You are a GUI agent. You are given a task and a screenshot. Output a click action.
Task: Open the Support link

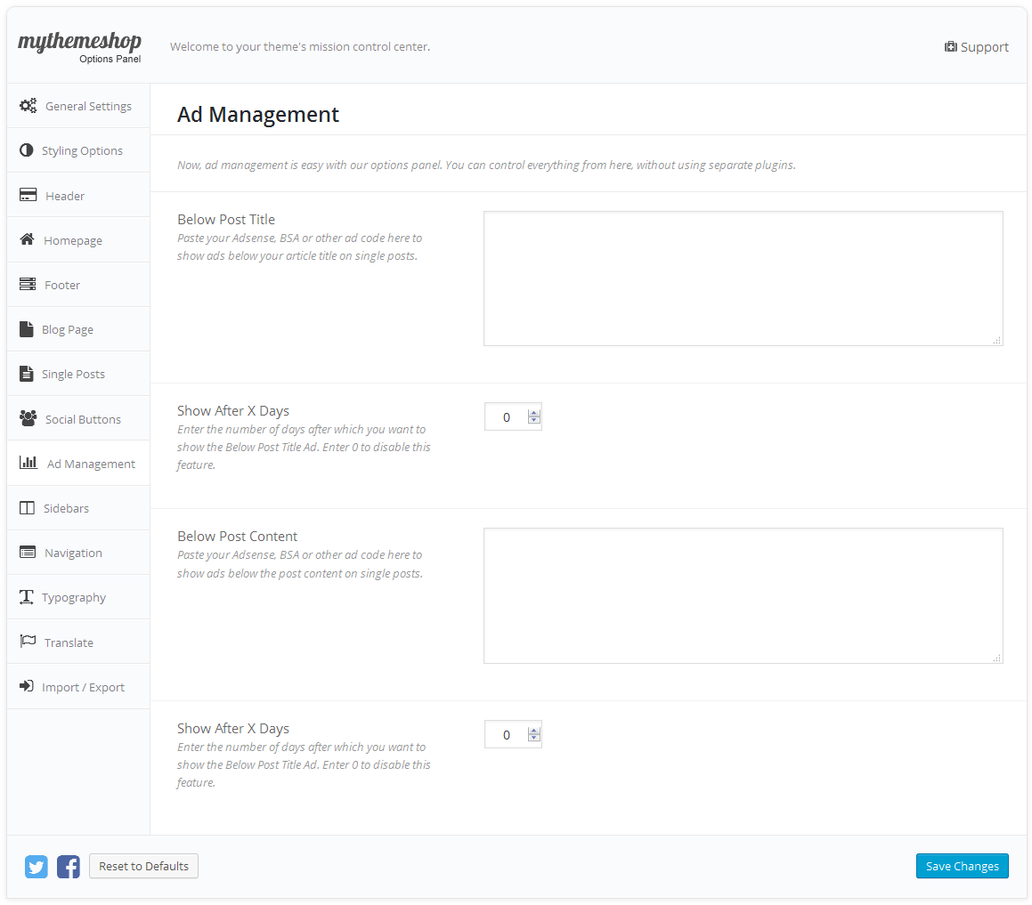click(977, 47)
